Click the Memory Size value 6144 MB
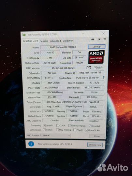This screenshot has width=132, height=176. tap(52, 97)
